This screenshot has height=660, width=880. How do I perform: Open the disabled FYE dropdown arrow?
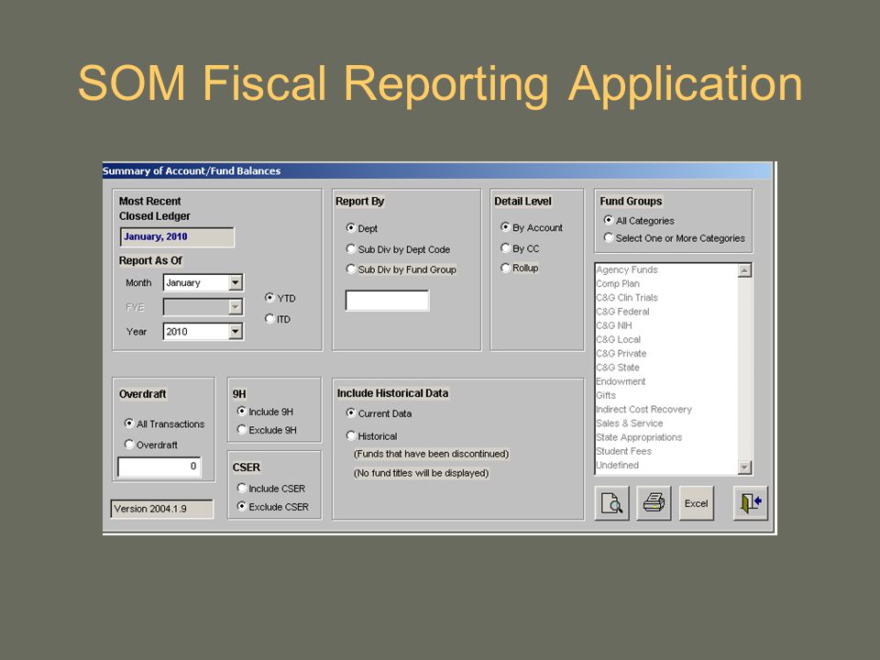236,307
